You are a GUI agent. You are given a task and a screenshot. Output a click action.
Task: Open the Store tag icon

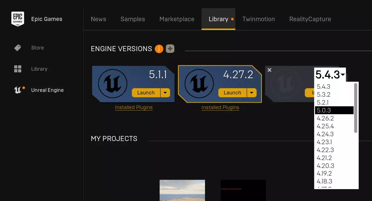pyautogui.click(x=18, y=48)
